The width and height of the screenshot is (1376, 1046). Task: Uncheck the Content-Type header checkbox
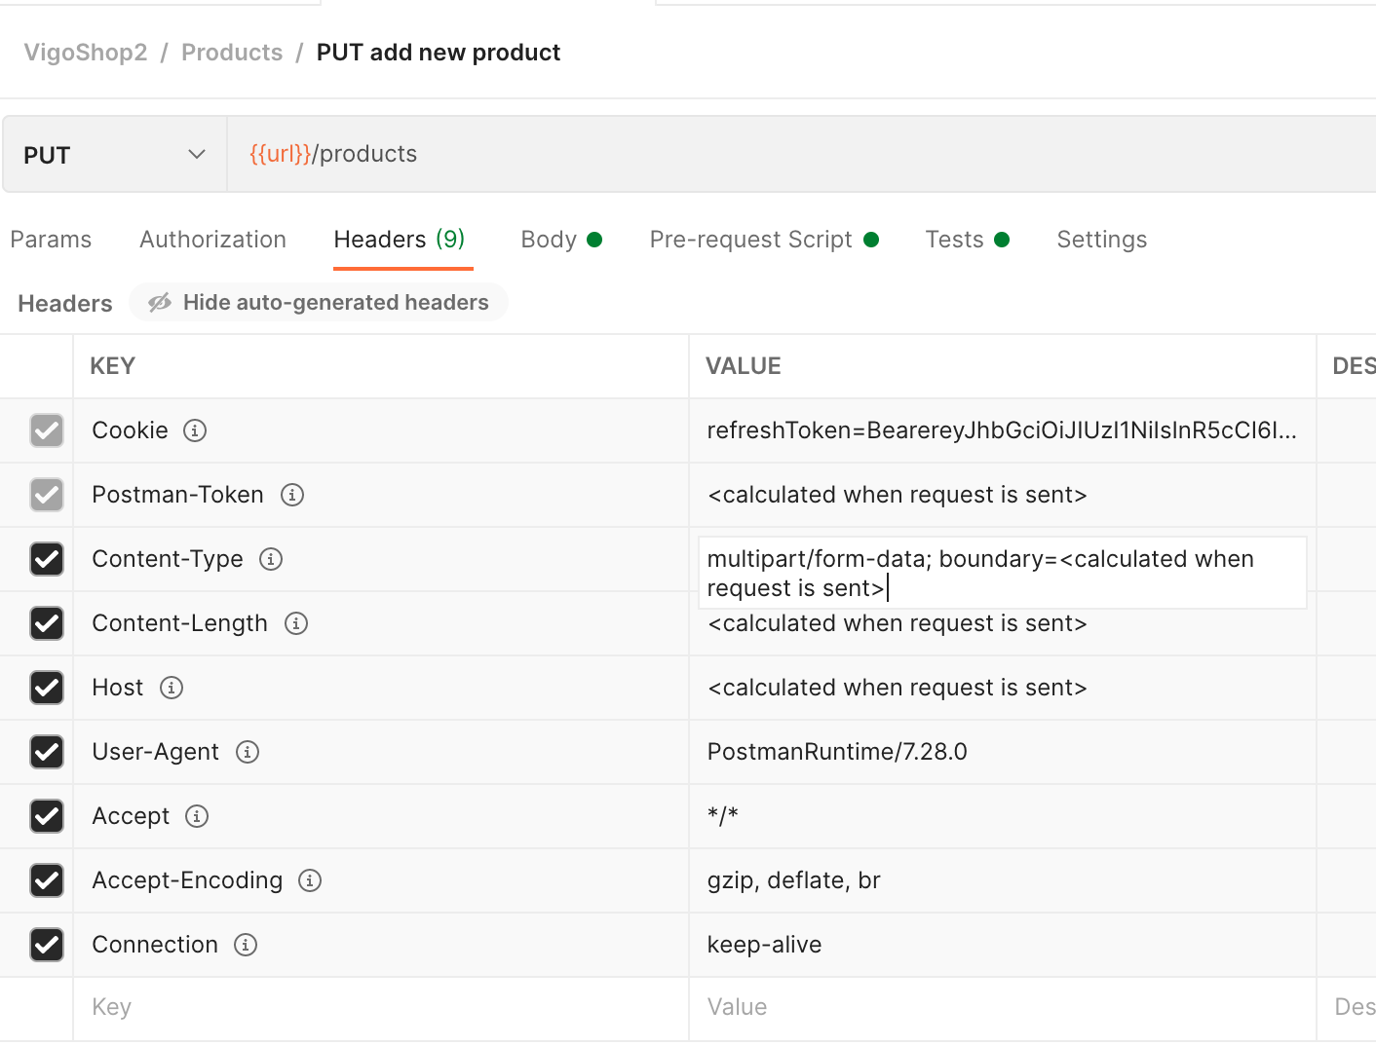click(47, 559)
